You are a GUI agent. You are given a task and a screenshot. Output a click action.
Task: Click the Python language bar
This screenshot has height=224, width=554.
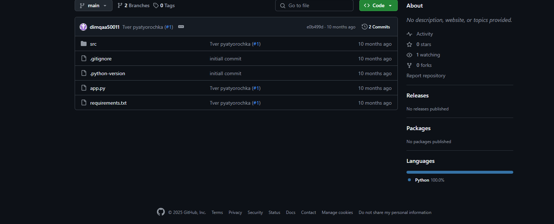460,172
